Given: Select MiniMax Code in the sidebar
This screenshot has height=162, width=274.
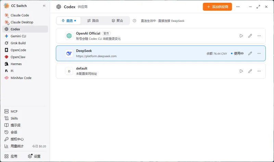Looking at the screenshot, I should tap(25, 78).
